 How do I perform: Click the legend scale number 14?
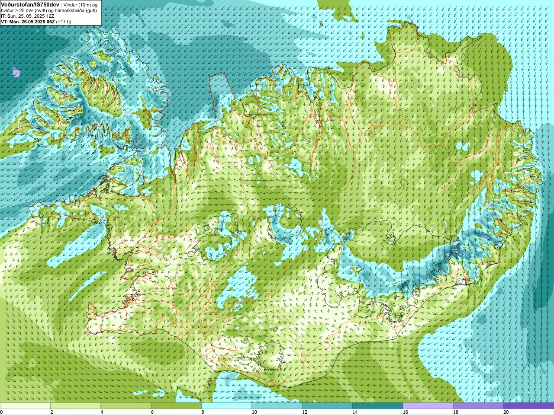pyautogui.click(x=355, y=412)
